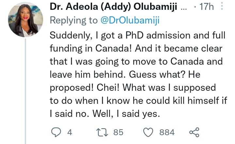The height and width of the screenshot is (144, 235).
Task: Like the tweet with the heart icon
Action: pos(149,132)
